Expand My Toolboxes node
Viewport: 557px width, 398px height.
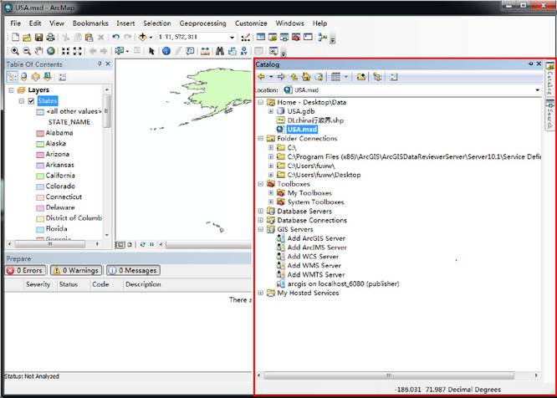click(x=271, y=193)
